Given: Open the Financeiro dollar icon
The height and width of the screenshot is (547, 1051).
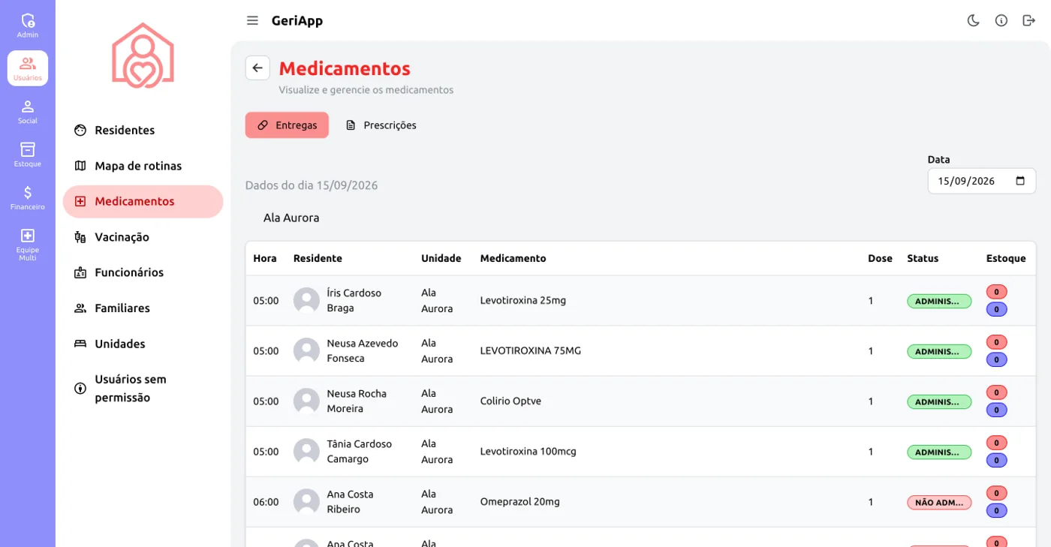Looking at the screenshot, I should [28, 197].
